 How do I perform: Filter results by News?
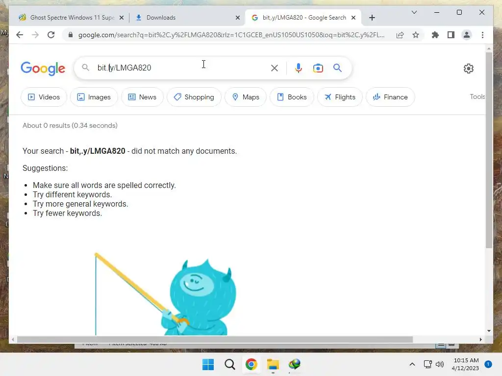coord(142,97)
